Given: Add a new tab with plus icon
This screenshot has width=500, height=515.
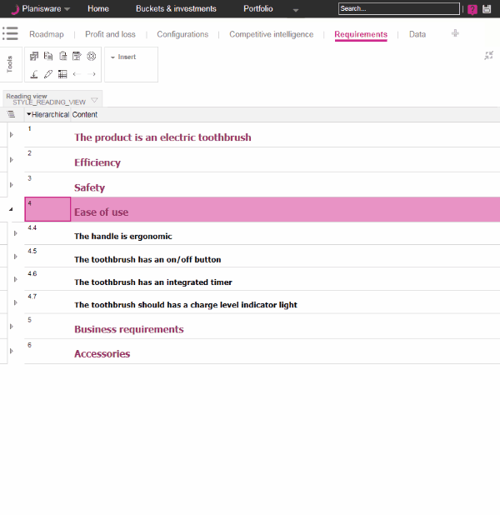Looking at the screenshot, I should point(455,33).
